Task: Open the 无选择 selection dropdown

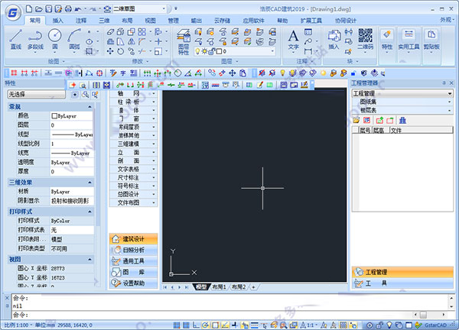Action: click(36, 94)
